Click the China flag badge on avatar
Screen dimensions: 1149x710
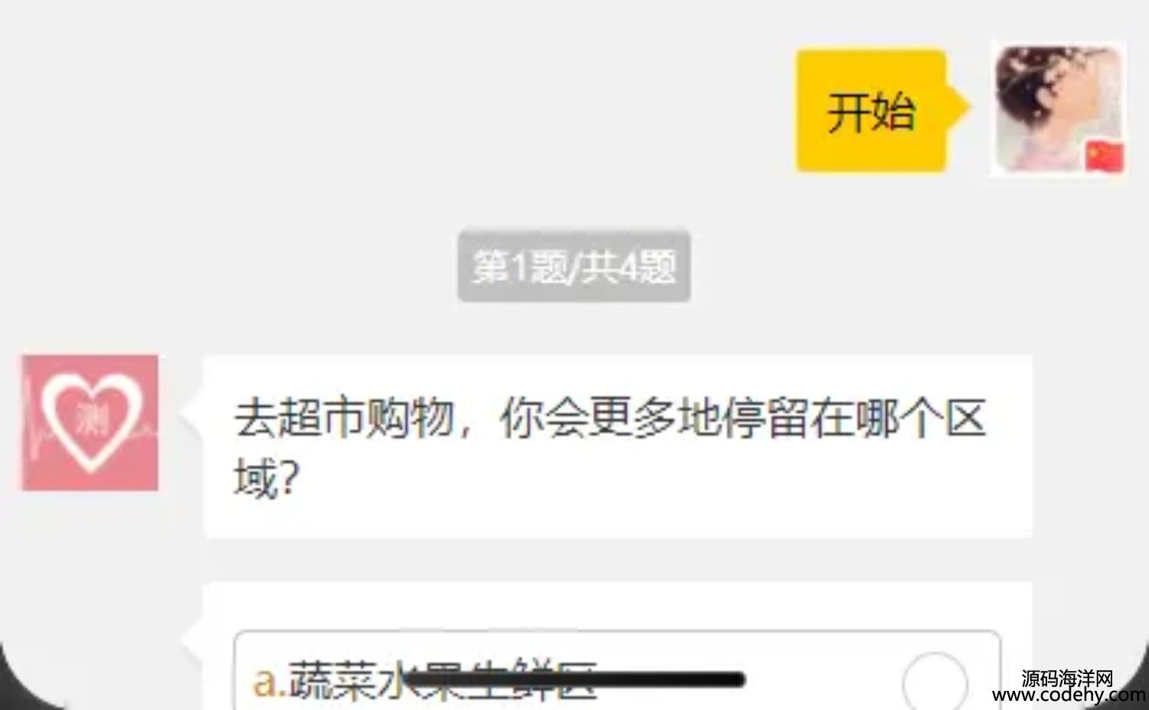(1105, 157)
